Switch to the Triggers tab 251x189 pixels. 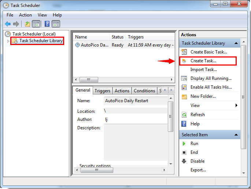[103, 91]
